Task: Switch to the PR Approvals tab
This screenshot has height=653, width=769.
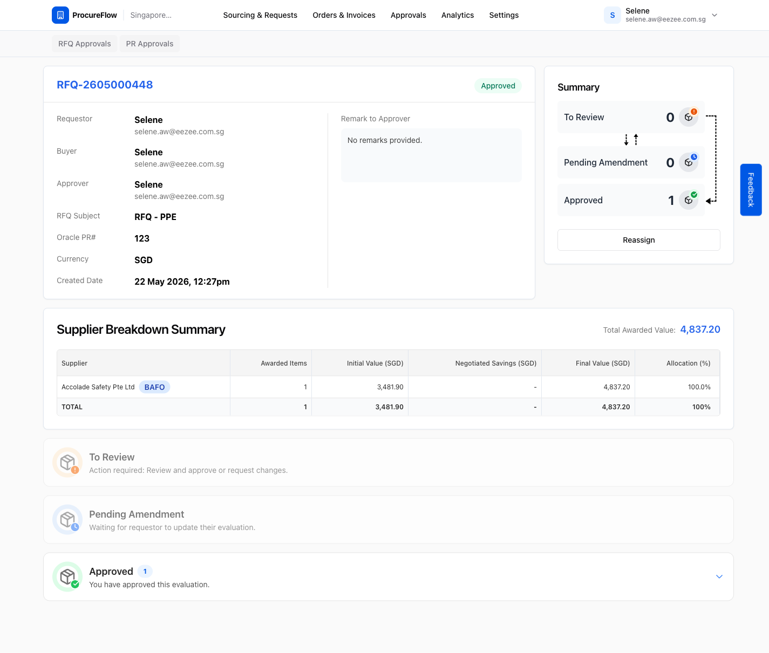Action: (x=149, y=44)
